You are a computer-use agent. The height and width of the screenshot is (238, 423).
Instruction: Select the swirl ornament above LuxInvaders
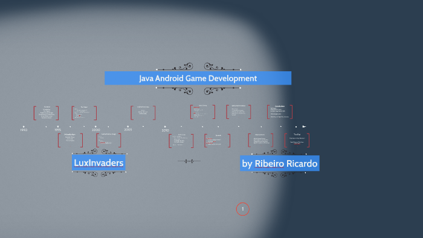(99, 152)
